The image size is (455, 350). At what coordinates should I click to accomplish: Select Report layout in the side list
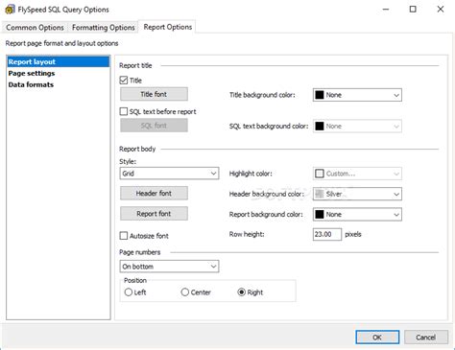(x=59, y=61)
